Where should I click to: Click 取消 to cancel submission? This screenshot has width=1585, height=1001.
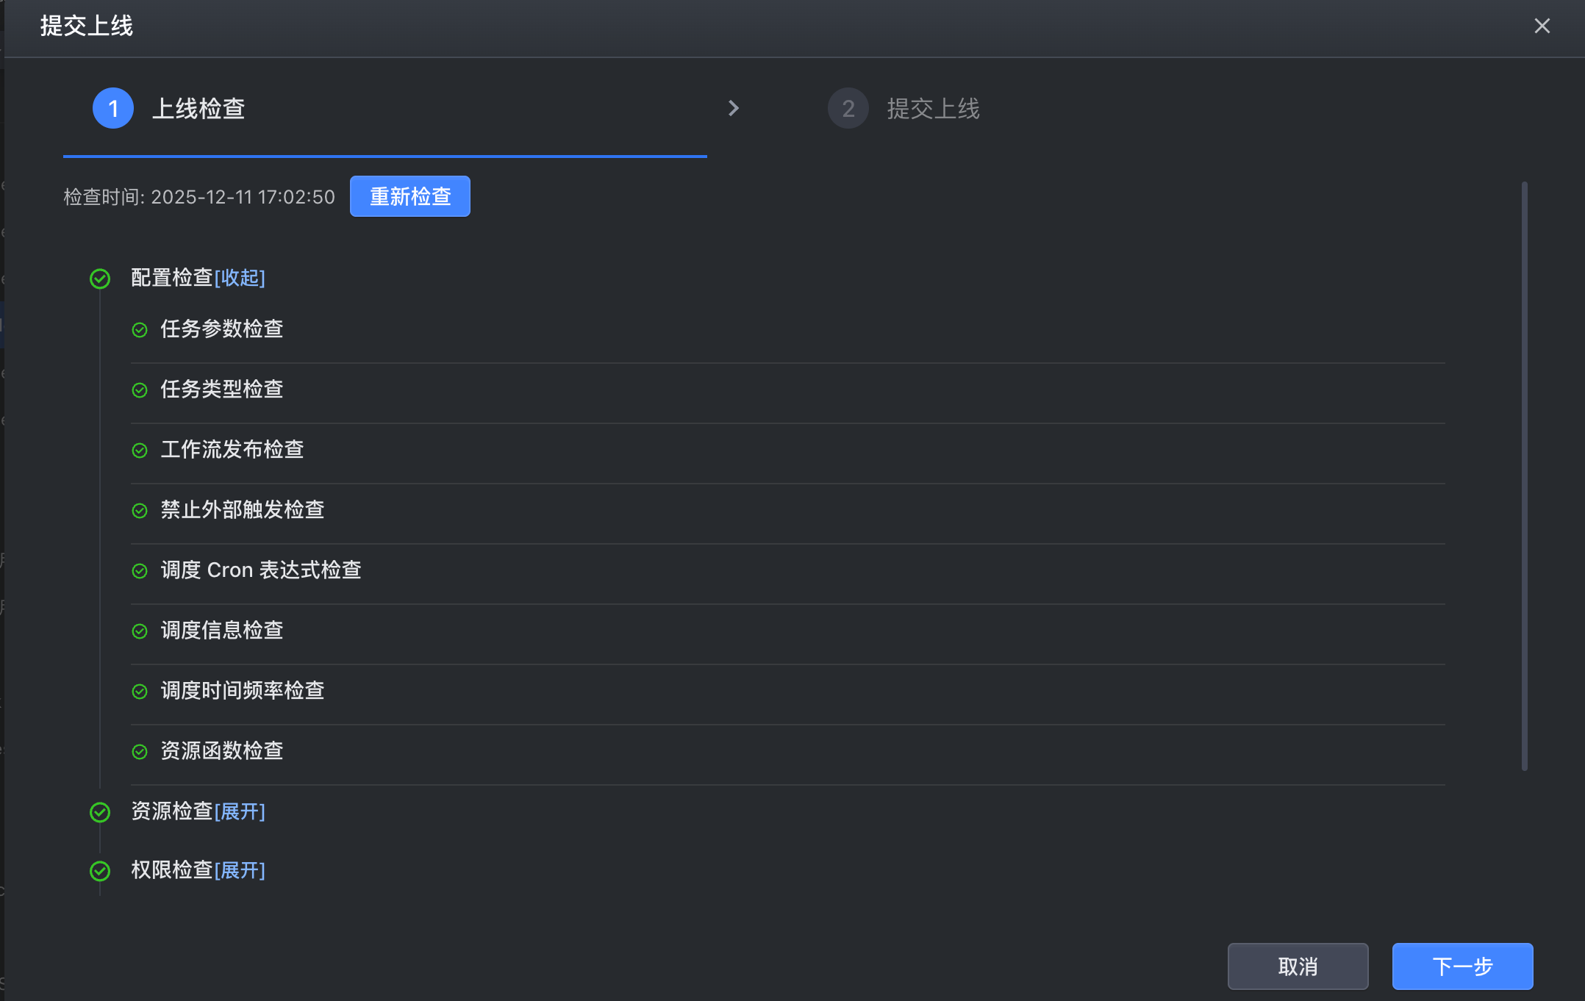1298,966
